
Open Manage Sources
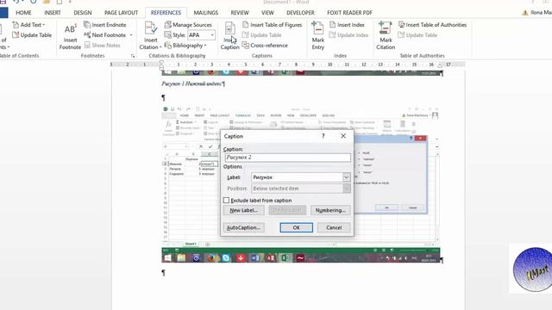188,25
